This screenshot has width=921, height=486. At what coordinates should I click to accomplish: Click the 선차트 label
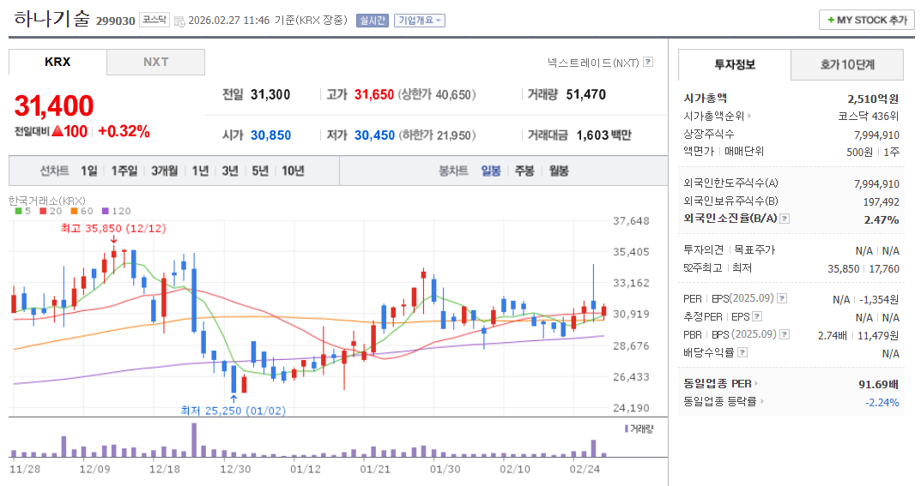[x=54, y=171]
